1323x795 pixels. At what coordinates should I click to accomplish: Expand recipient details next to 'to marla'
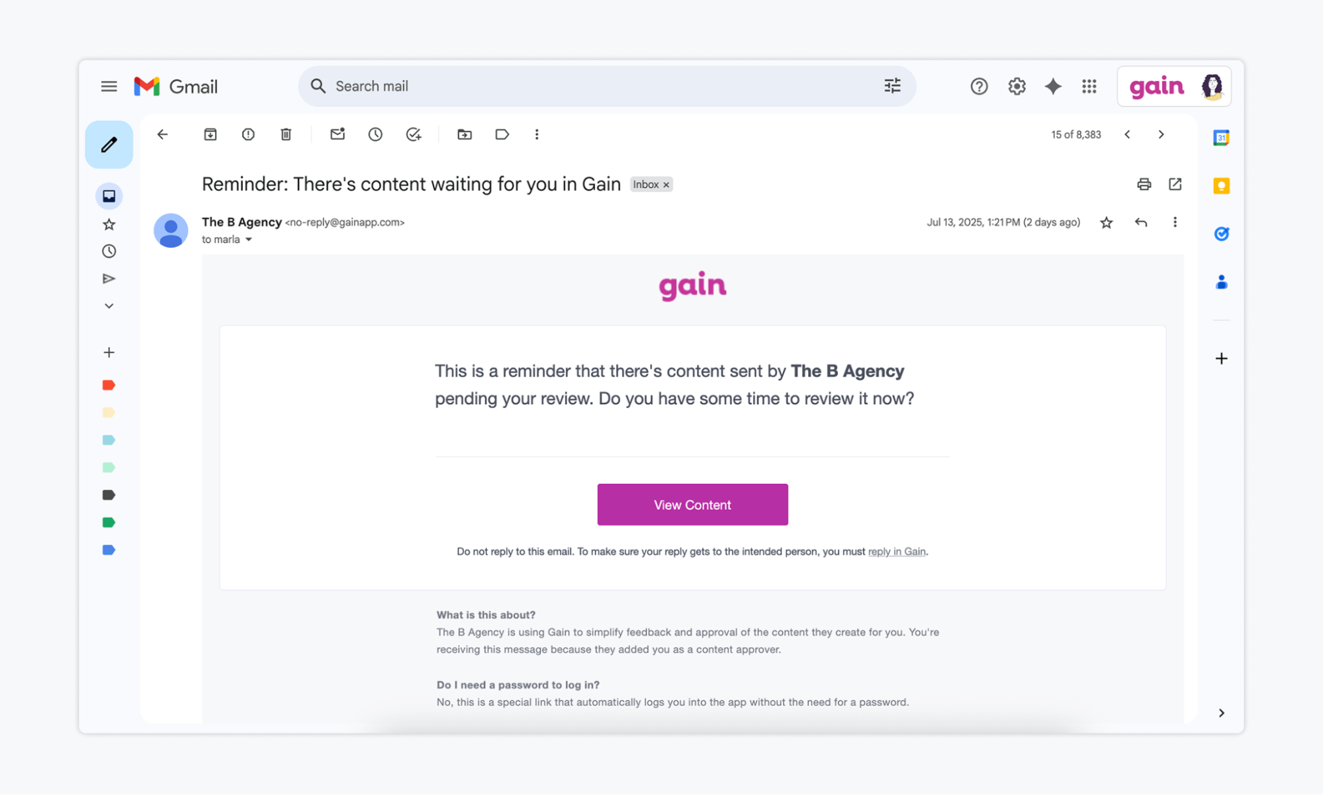click(x=249, y=239)
